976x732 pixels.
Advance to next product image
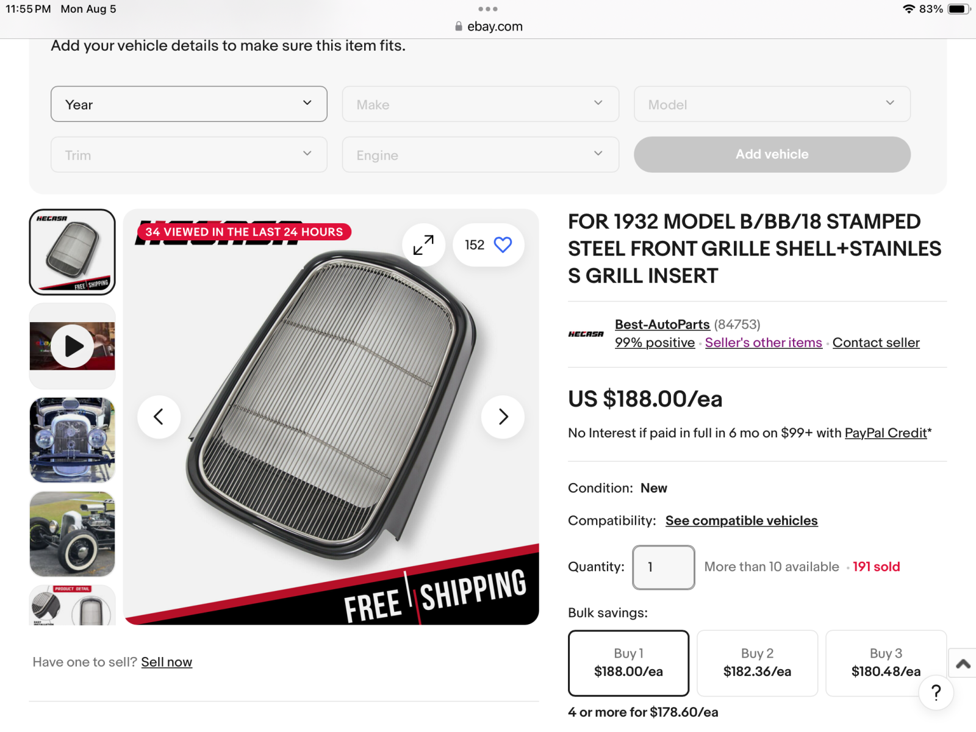tap(503, 417)
